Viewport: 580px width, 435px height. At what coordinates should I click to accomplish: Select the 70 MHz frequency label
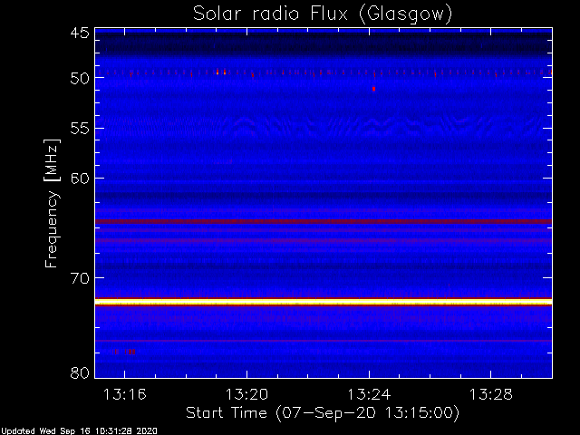coord(80,278)
